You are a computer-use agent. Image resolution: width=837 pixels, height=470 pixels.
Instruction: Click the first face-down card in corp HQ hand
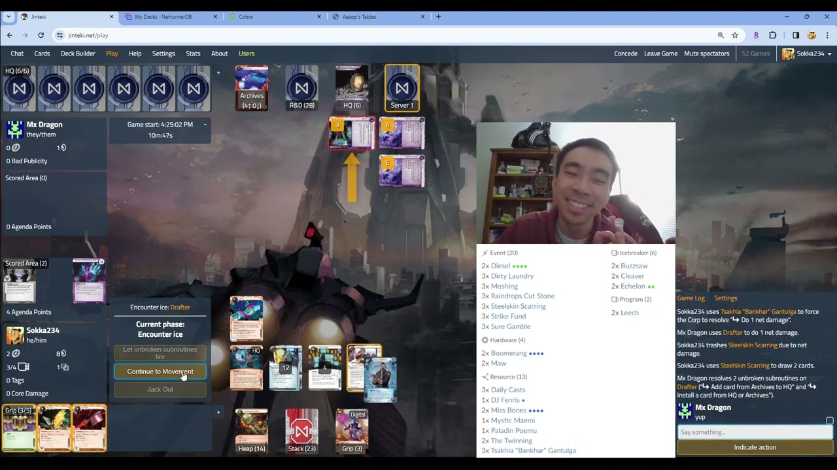(x=19, y=88)
